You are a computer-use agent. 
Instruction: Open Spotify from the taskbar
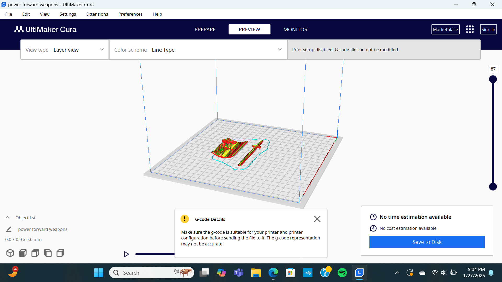click(342, 273)
